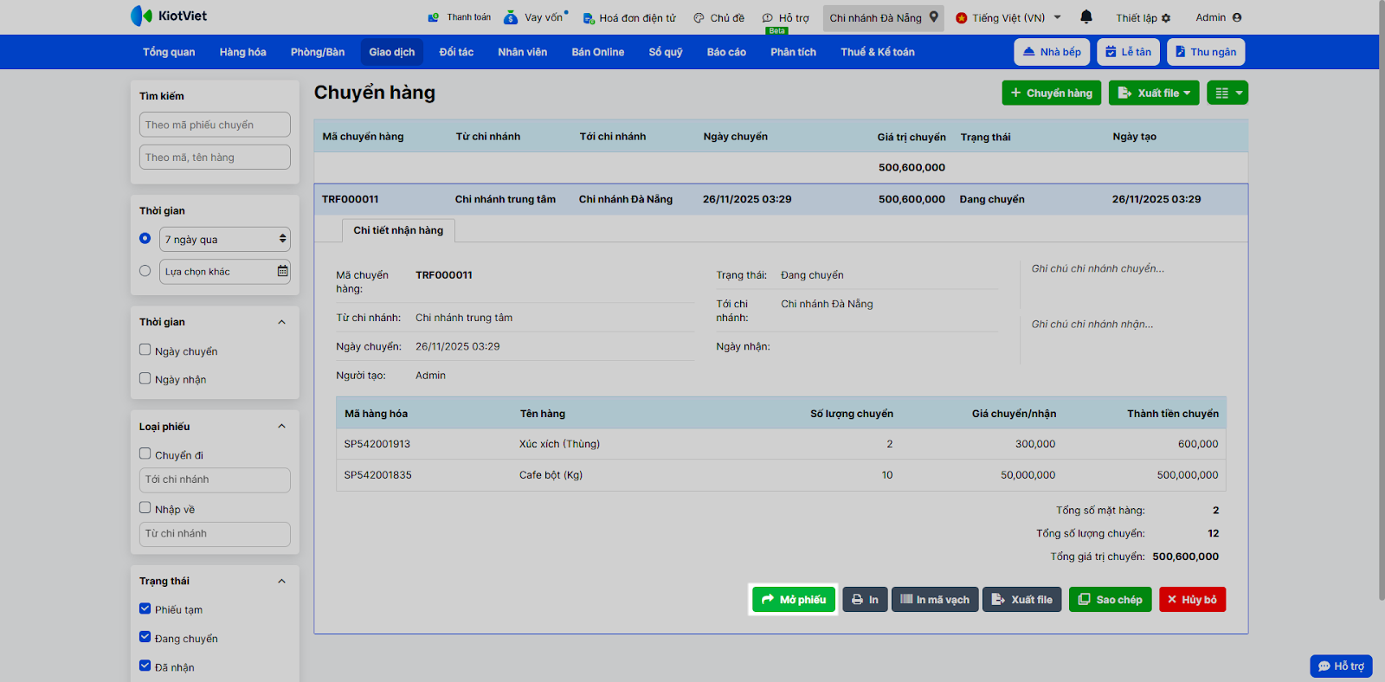Select the Lựa chọn khác radio button
1385x682 pixels.
(x=145, y=271)
